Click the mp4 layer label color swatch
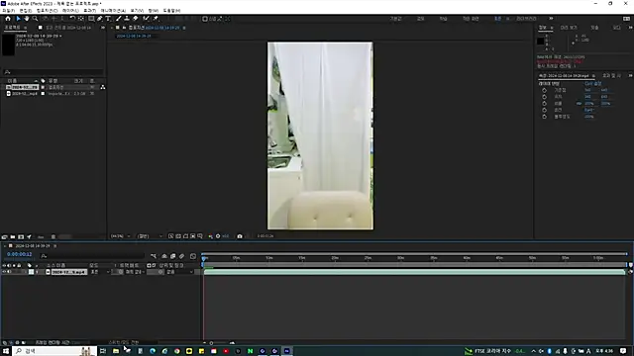The image size is (634, 356). point(31,272)
